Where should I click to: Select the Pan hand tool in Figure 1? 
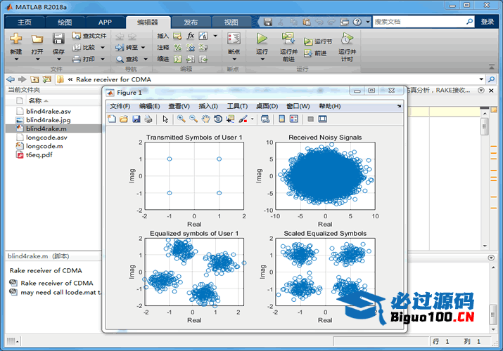point(205,119)
